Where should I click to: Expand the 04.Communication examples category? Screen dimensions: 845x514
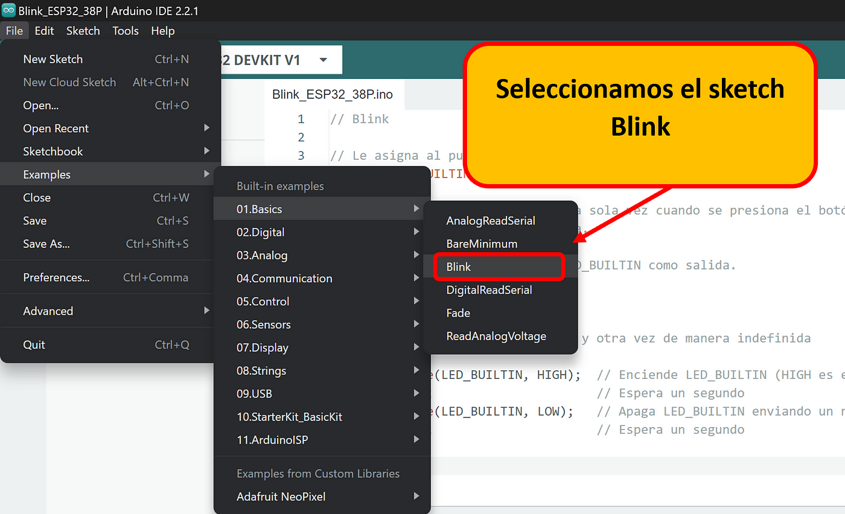click(x=322, y=278)
